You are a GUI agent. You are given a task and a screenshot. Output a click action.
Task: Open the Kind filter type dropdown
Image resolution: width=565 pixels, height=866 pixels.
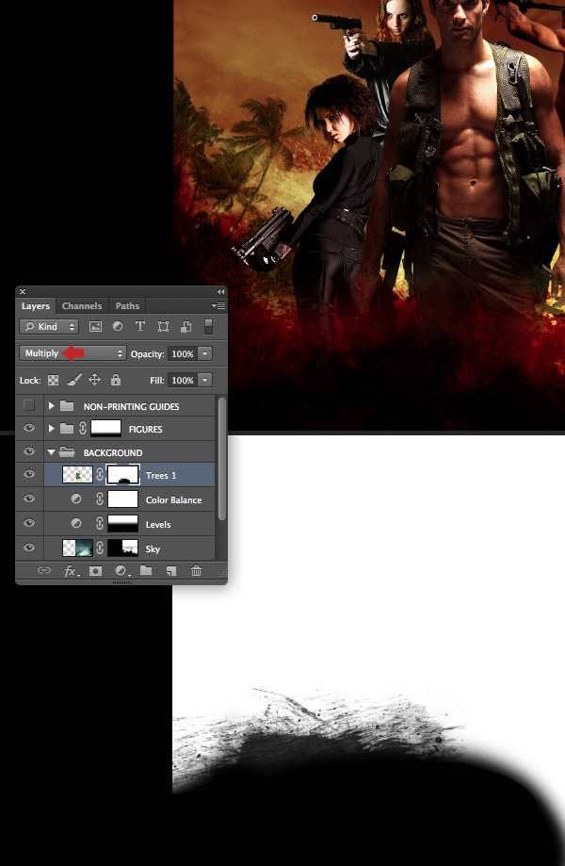49,327
